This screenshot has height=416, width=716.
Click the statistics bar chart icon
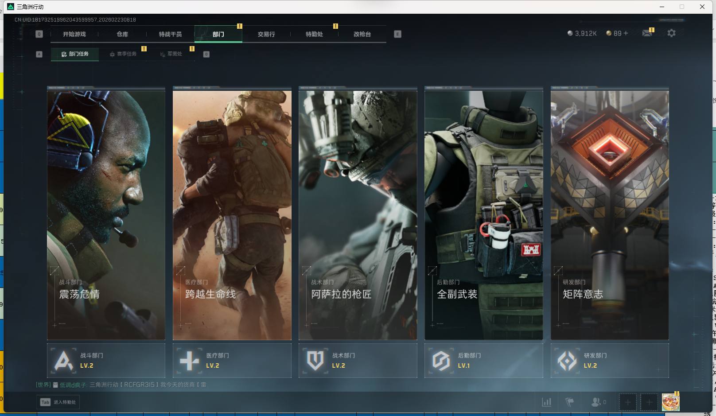[x=547, y=402]
